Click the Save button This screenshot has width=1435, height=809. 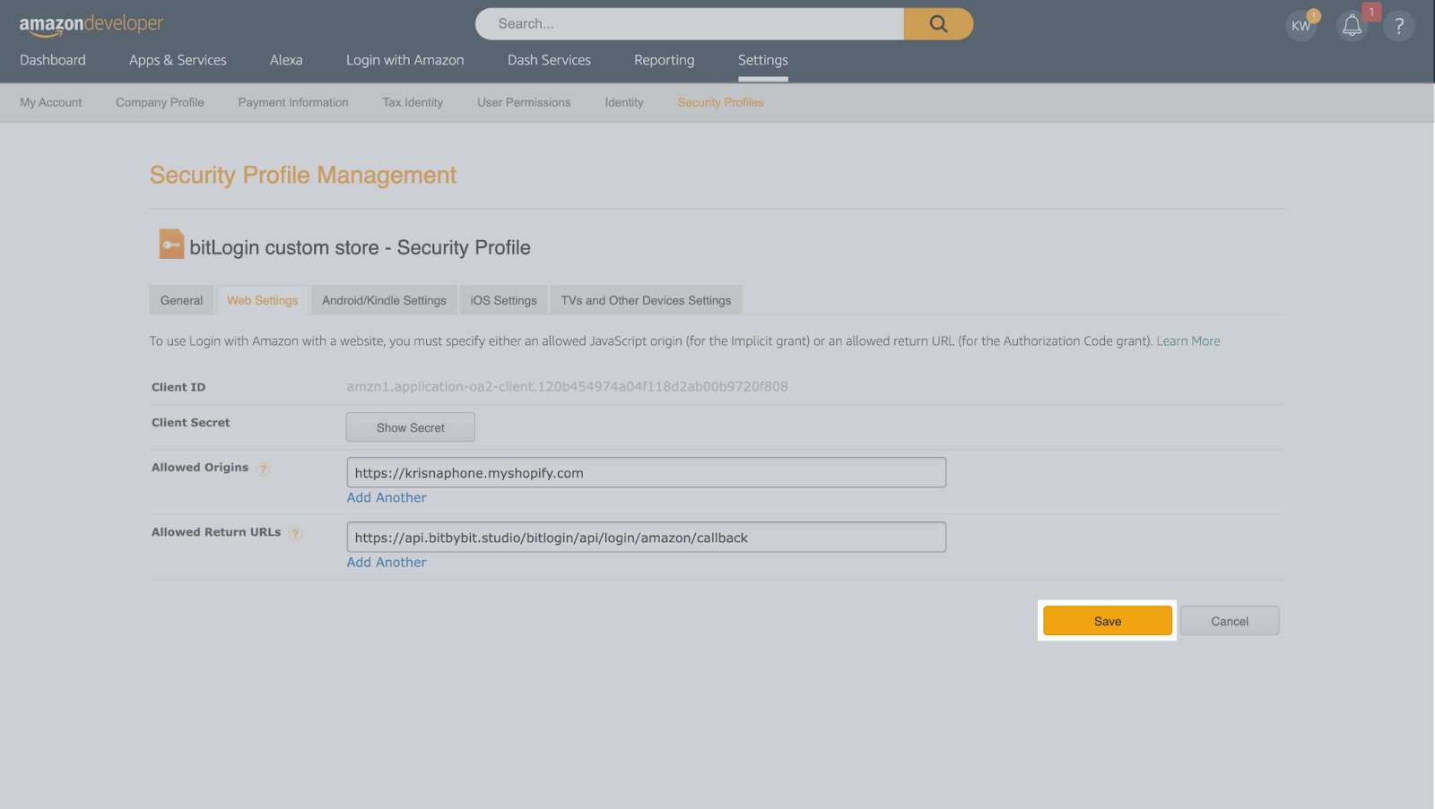(1108, 621)
